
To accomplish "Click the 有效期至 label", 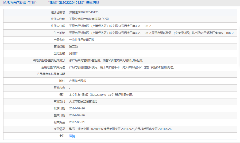I will click(59, 122).
